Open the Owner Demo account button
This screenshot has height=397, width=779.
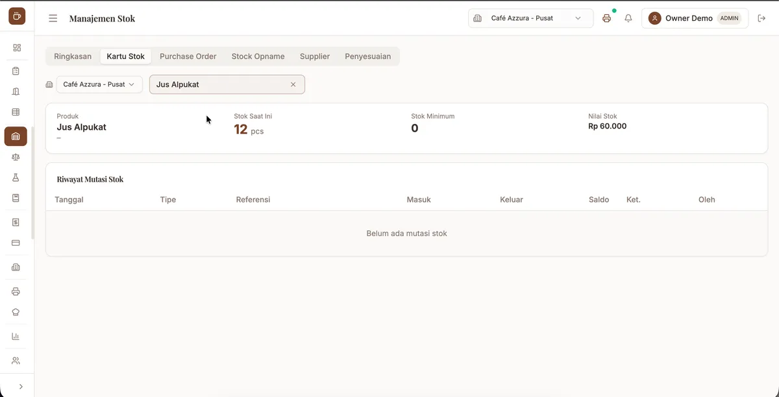pyautogui.click(x=695, y=18)
